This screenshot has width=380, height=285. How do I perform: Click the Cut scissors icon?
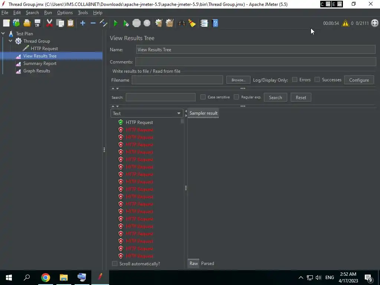click(49, 23)
